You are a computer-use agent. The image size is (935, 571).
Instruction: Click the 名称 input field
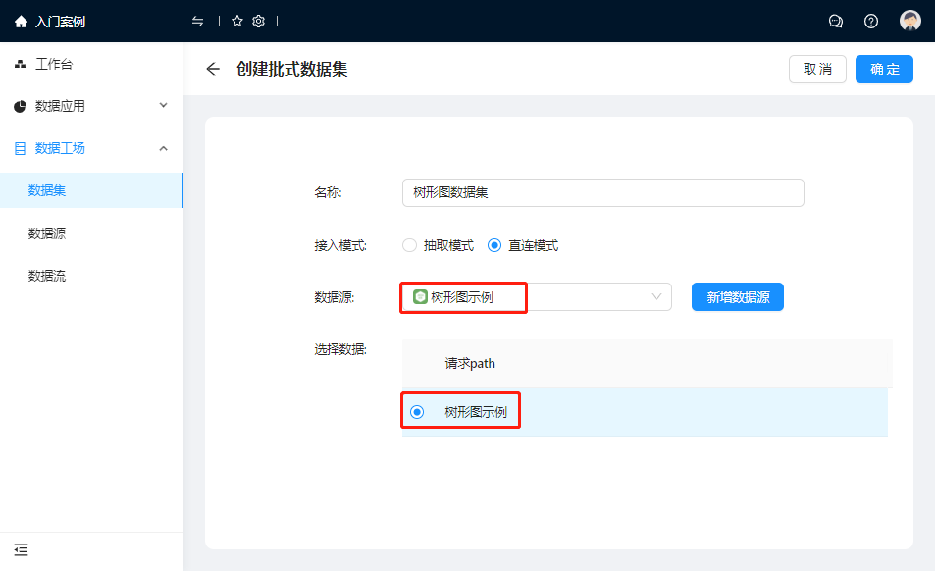click(602, 192)
